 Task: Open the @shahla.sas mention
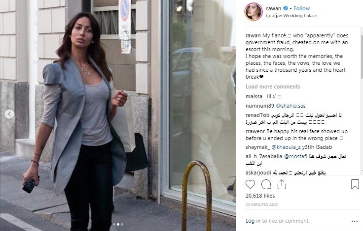point(290,106)
